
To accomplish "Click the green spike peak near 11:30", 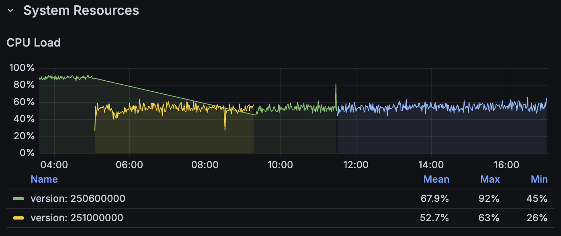I will 336,84.
